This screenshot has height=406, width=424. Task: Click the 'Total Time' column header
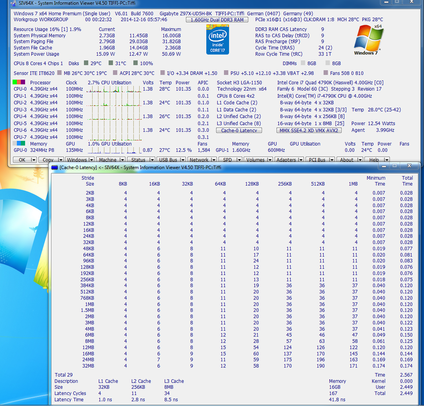coord(407,181)
